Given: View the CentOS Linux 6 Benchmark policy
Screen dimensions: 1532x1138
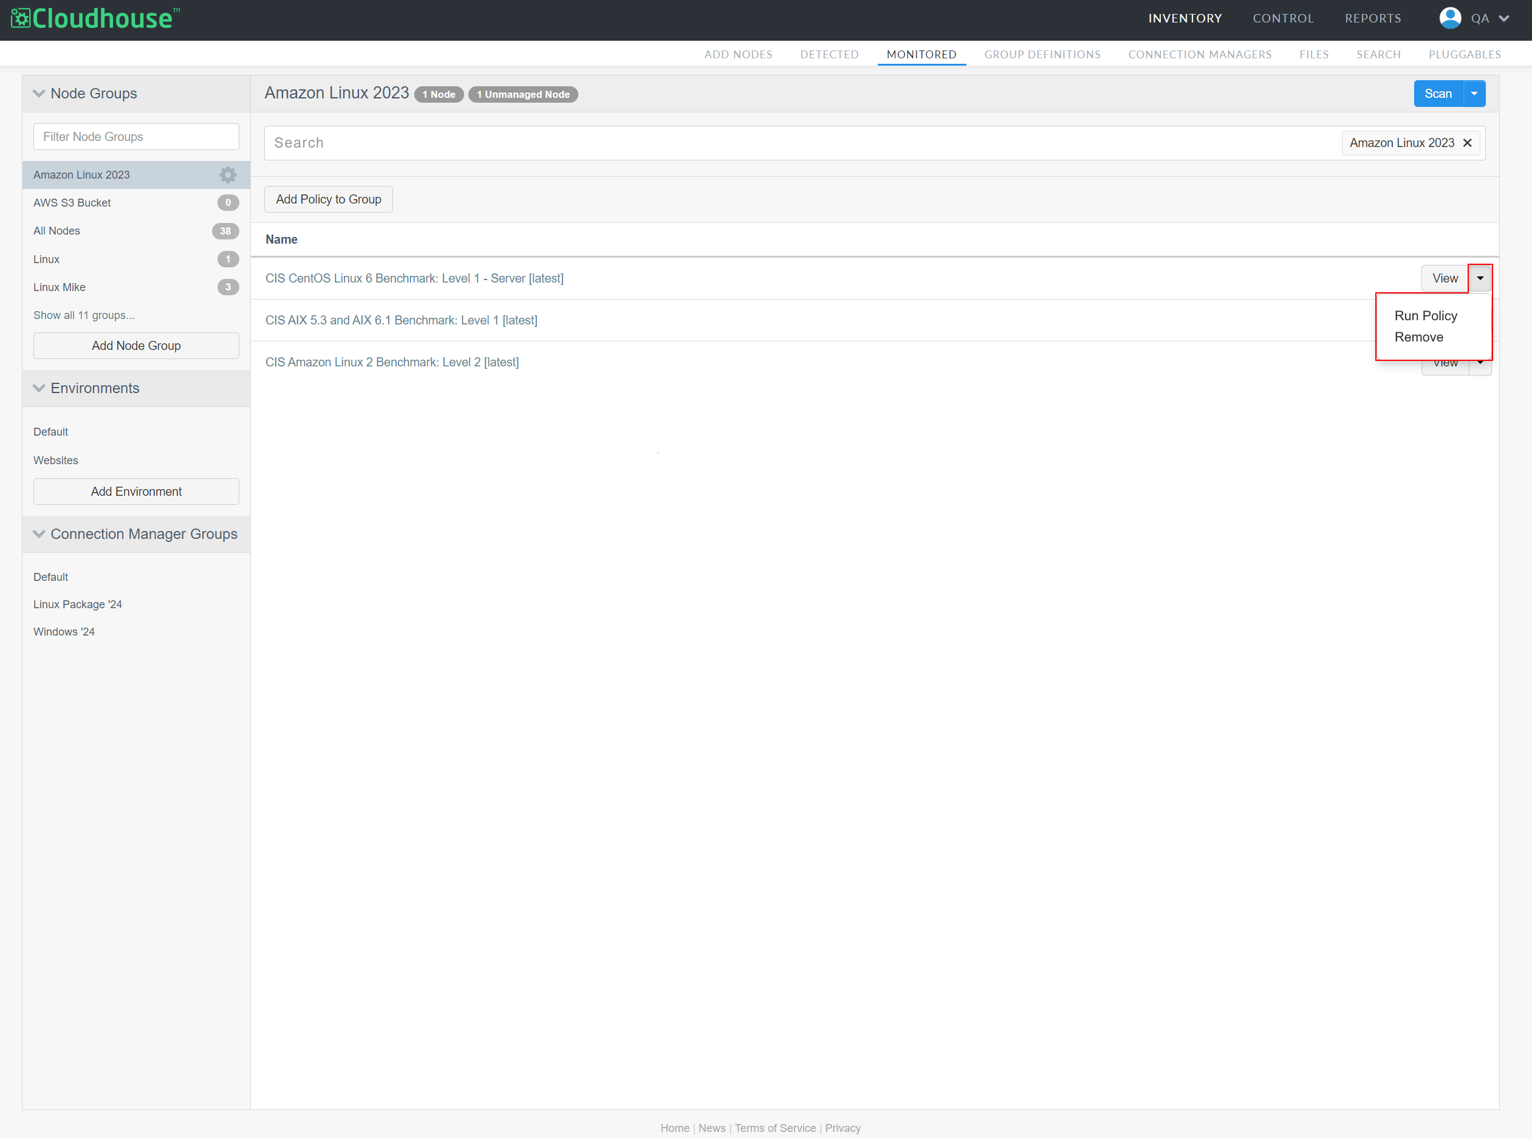Looking at the screenshot, I should tap(1445, 278).
